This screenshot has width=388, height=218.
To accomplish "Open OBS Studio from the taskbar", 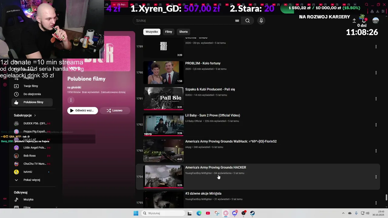I will click(x=243, y=213).
